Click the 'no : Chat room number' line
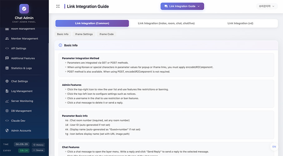The height and width of the screenshot is (156, 283). [x=97, y=120]
